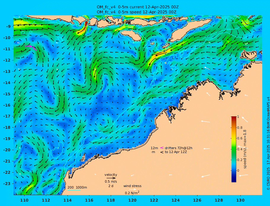
Task: Click the '0.2 N/m2' legend value
Action: tap(132, 193)
